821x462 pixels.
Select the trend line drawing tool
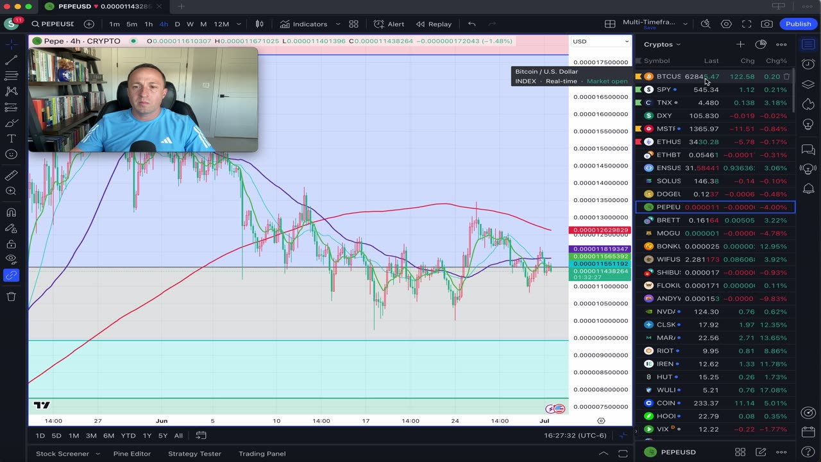coord(11,60)
